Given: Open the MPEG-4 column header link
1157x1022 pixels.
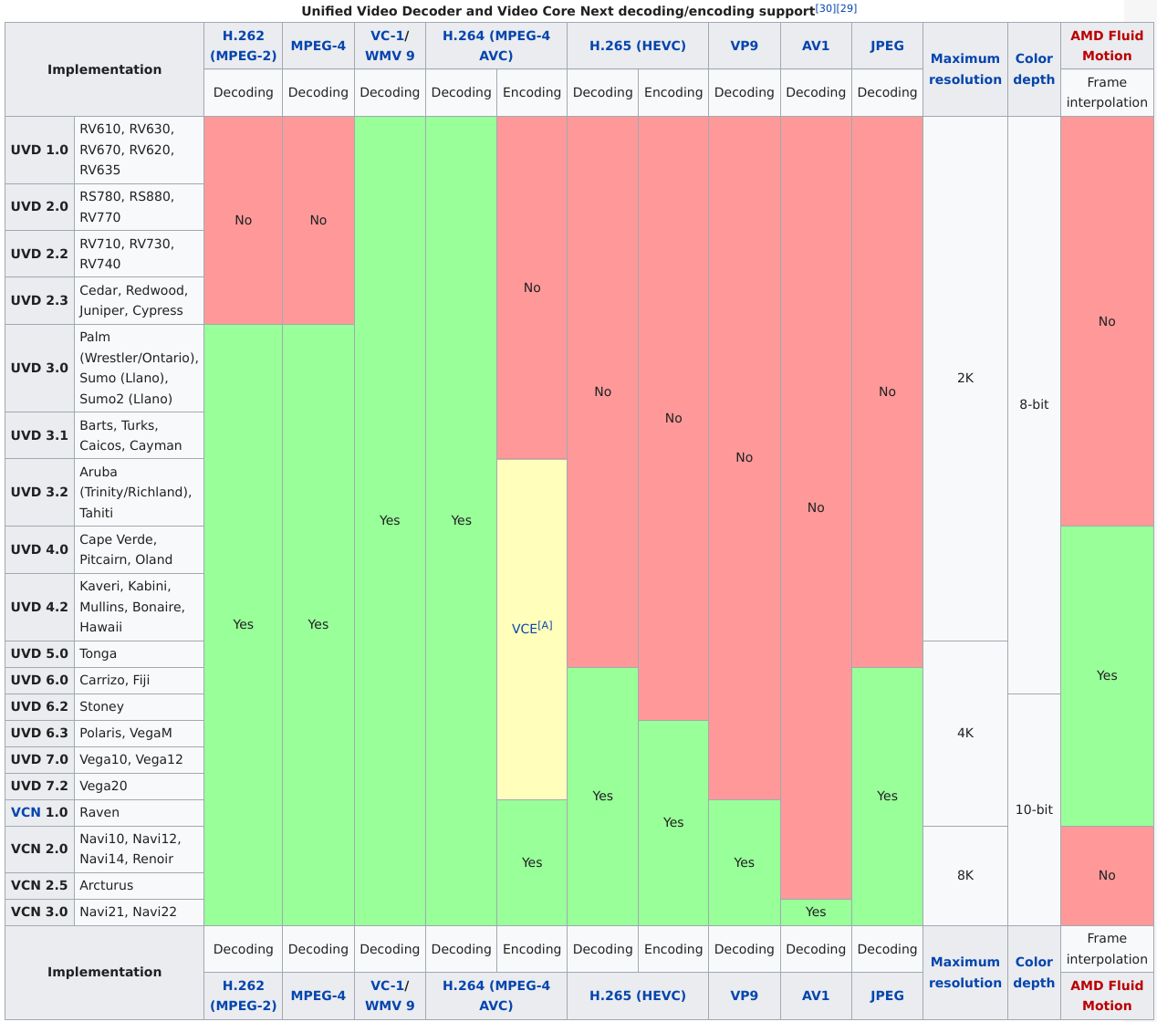Looking at the screenshot, I should click(x=318, y=46).
